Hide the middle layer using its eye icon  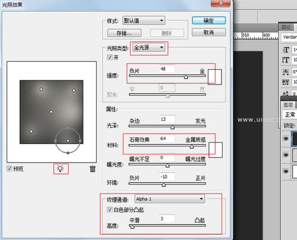coord(286,155)
